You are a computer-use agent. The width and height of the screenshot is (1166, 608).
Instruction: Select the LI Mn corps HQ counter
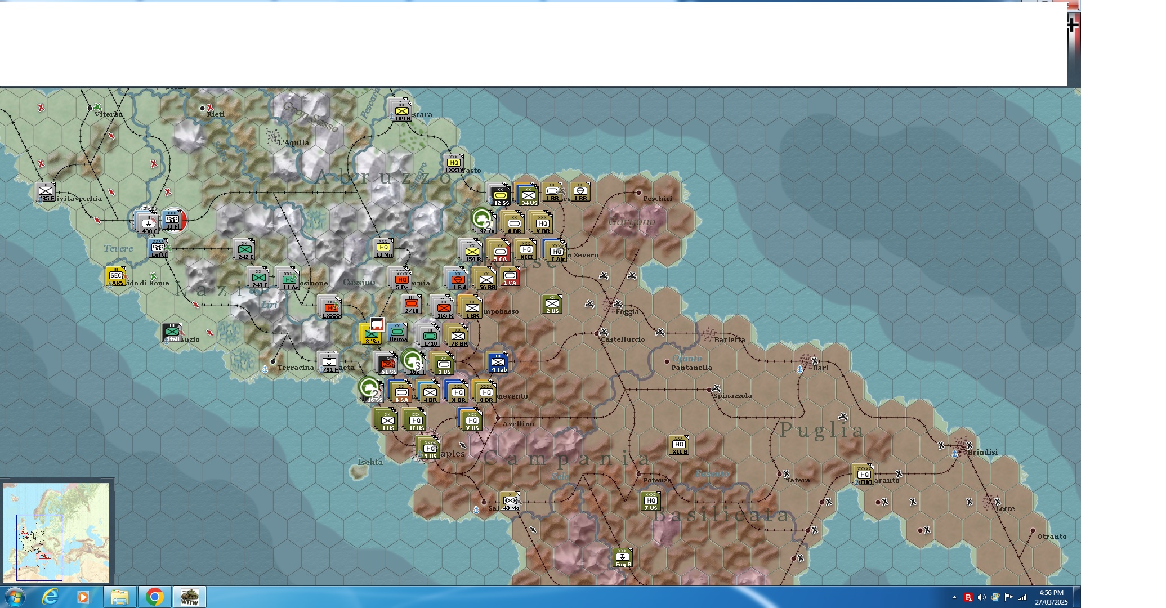[383, 248]
